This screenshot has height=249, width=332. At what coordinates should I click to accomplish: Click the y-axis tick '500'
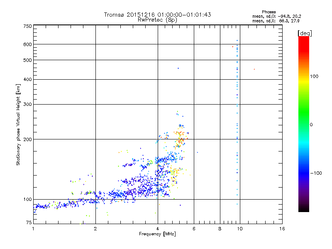pos(27,60)
